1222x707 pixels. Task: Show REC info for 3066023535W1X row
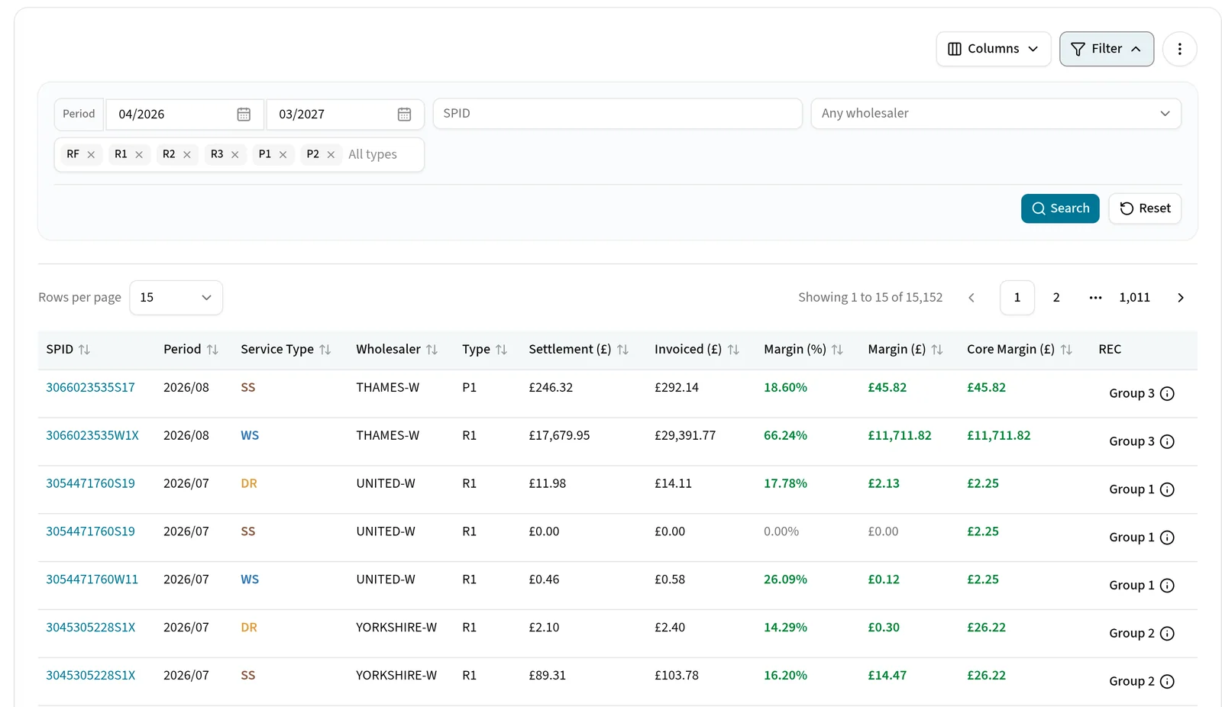pos(1167,442)
